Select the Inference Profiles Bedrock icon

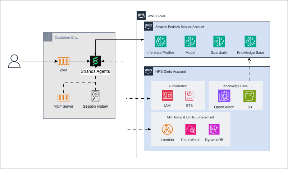160,42
